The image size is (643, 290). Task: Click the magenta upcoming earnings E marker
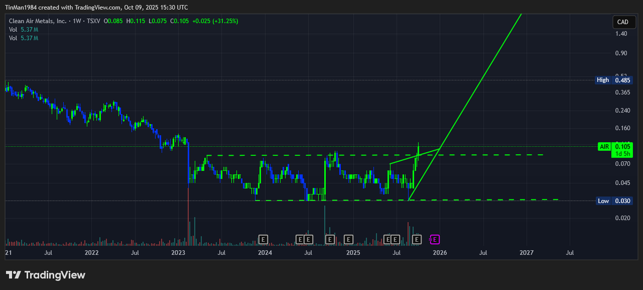tap(436, 239)
